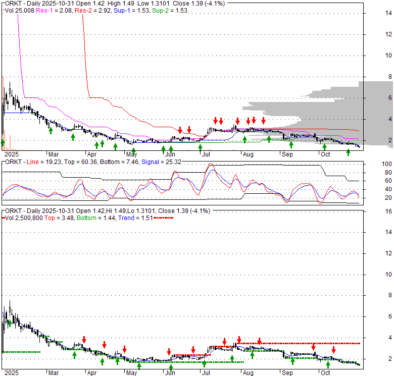Screen dimensions: 394x376
Task: Click the red dashed Trend legend line sample
Action: 163,218
